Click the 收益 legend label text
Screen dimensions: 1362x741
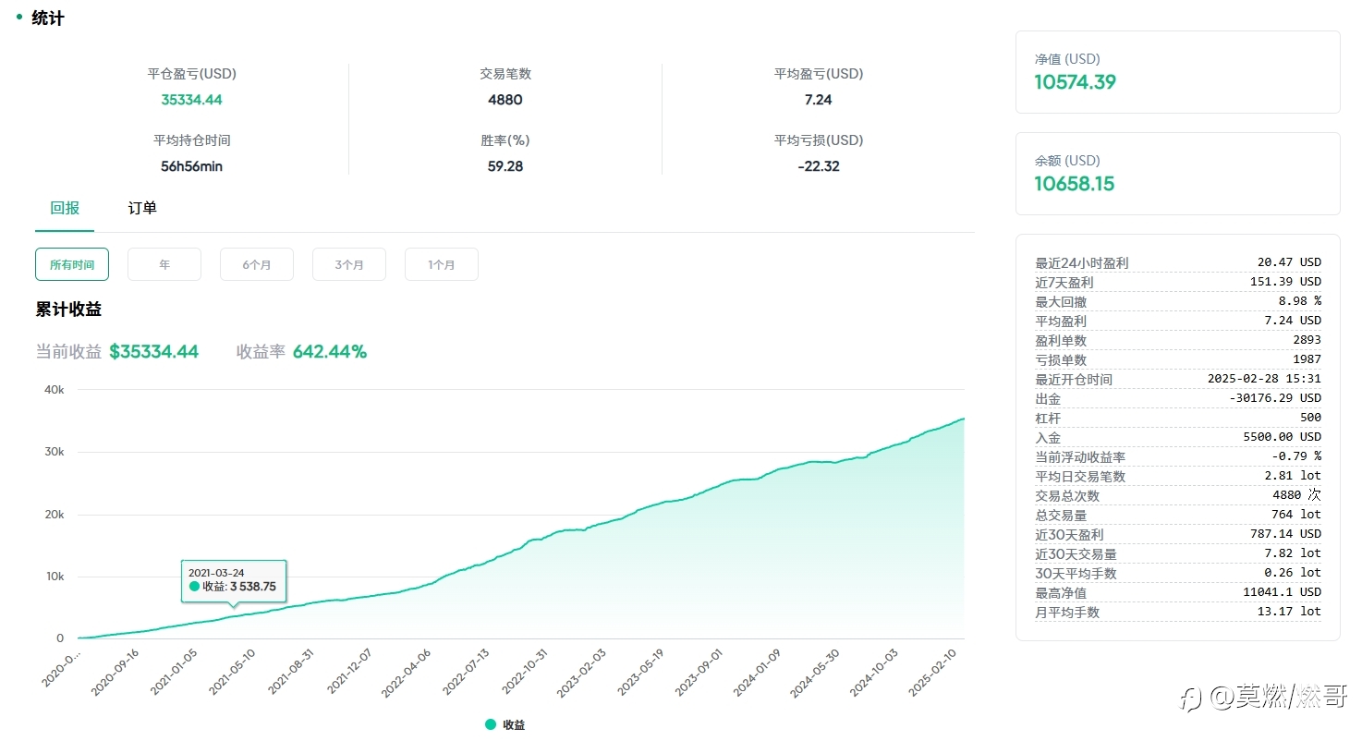click(x=514, y=725)
